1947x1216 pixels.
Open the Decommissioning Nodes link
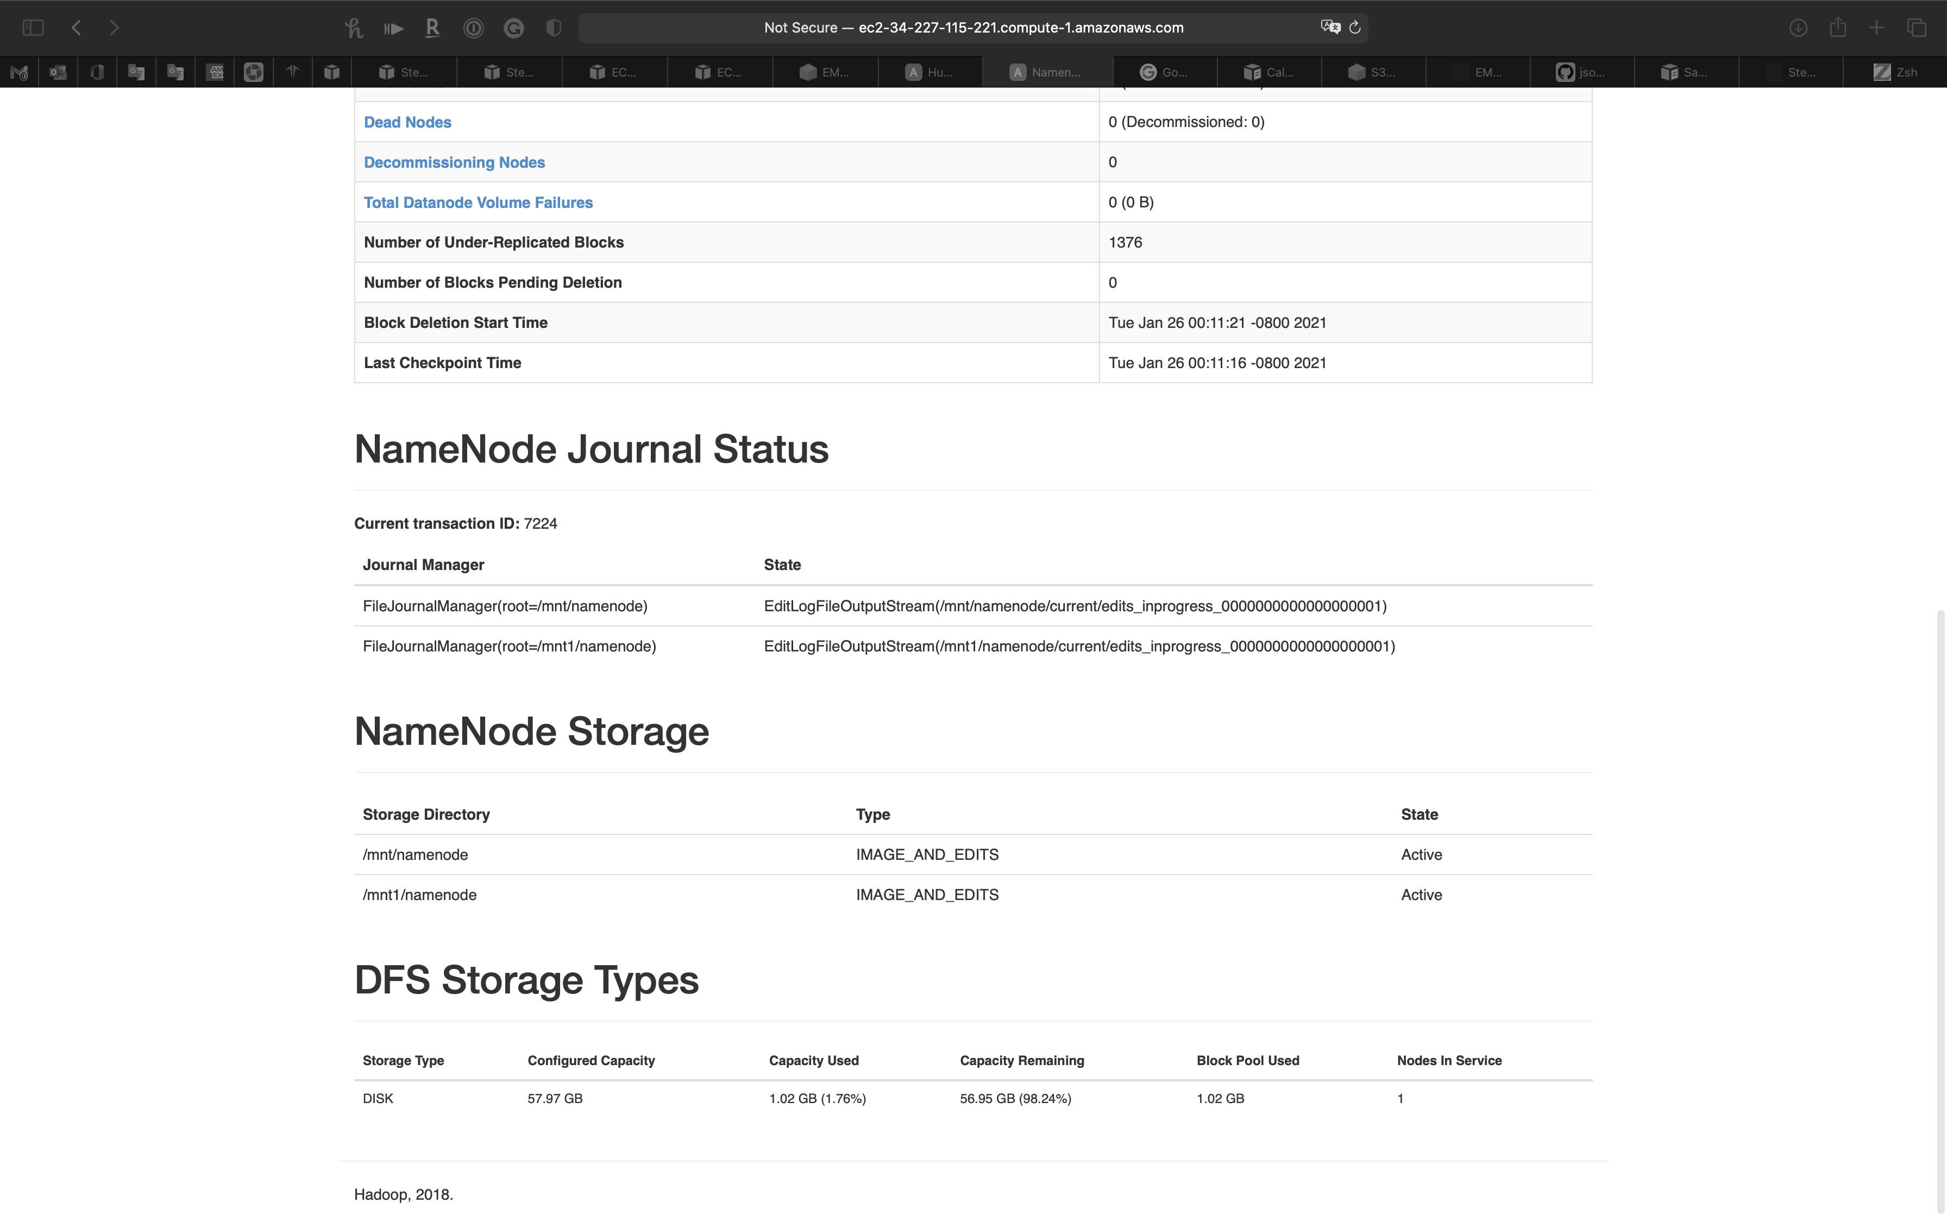point(454,162)
